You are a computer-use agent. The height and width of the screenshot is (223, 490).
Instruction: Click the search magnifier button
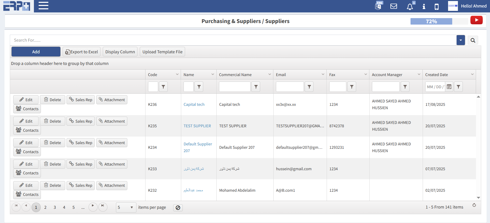[x=473, y=40]
